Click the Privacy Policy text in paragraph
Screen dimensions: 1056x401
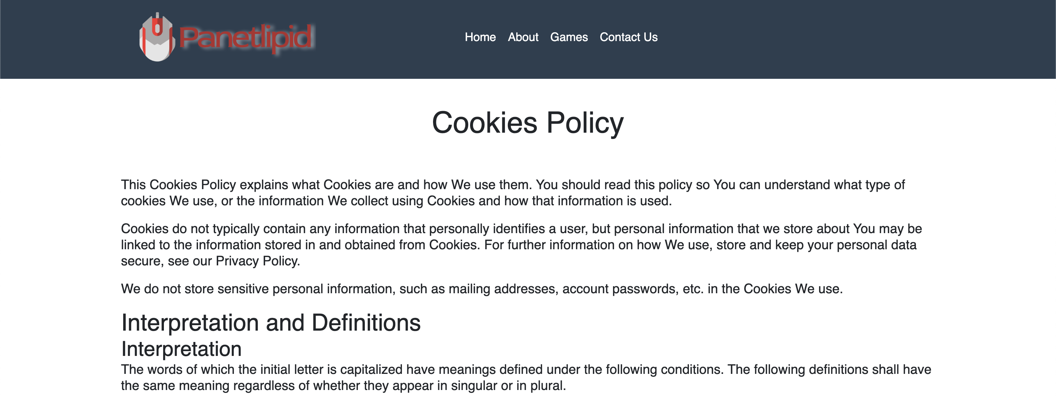pos(257,261)
